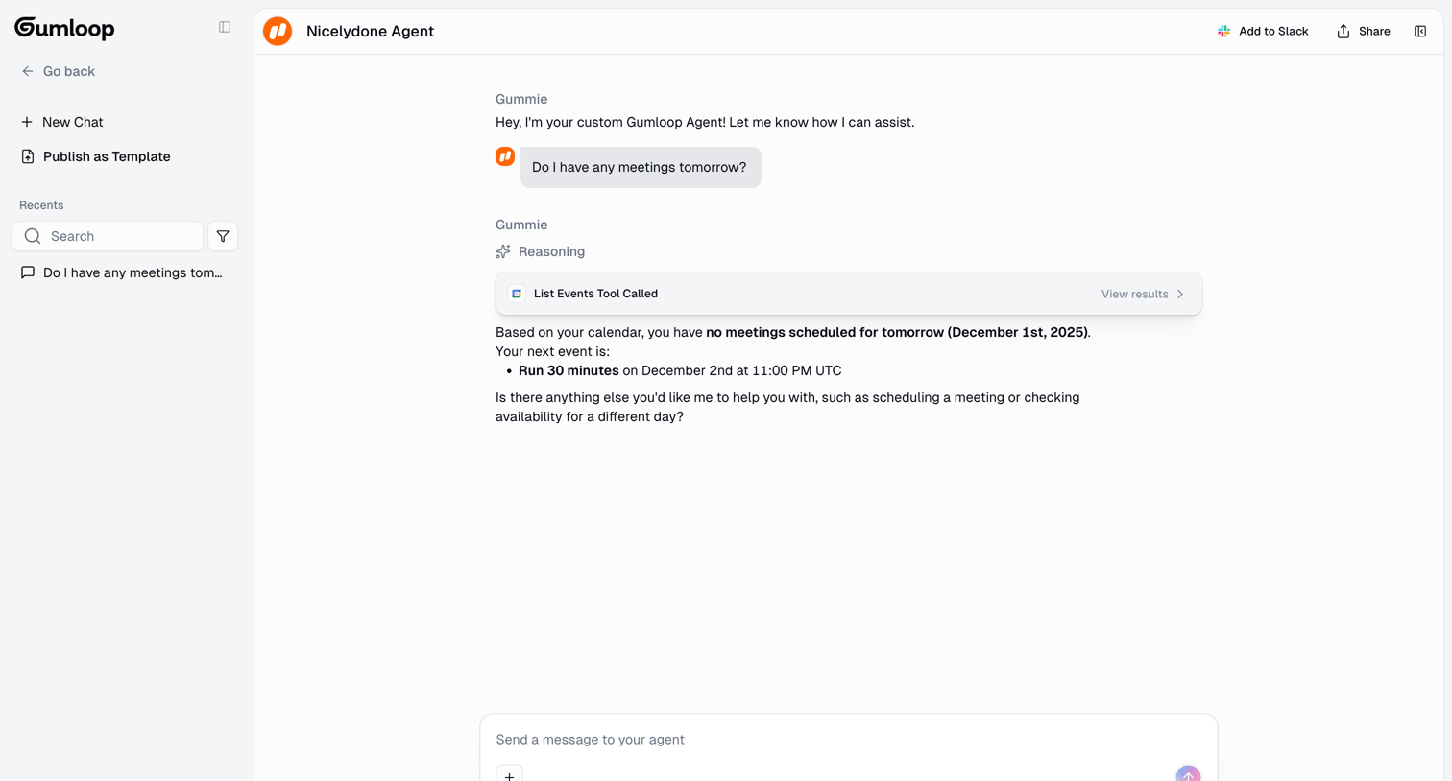
Task: Click the Go back arrow icon
Action: 28,71
